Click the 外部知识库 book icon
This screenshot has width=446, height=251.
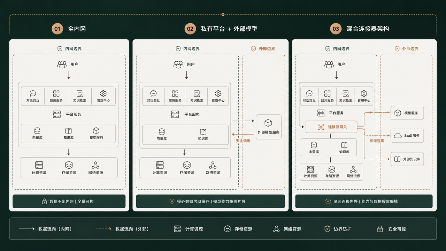pos(397,159)
